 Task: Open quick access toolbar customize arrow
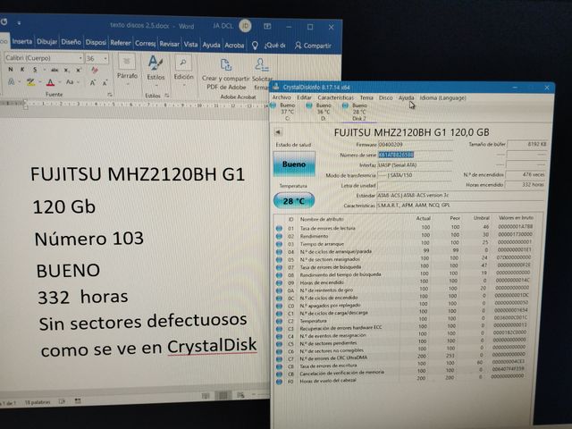[x=19, y=23]
